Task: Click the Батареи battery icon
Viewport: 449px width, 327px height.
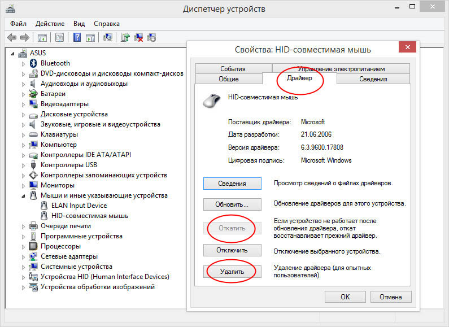Action: (x=33, y=94)
